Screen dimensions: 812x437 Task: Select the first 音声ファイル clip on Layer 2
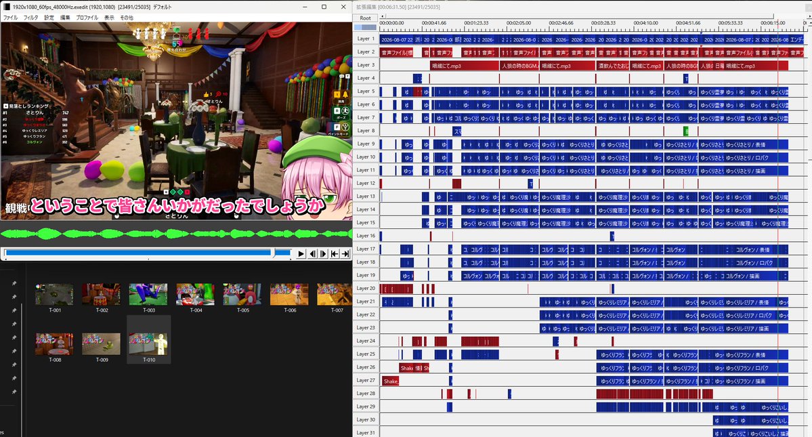coord(397,52)
